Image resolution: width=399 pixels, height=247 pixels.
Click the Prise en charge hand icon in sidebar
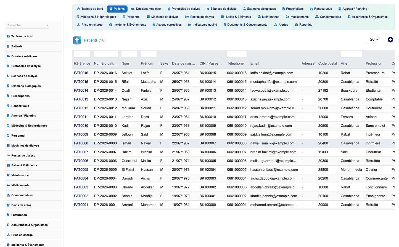8,235
